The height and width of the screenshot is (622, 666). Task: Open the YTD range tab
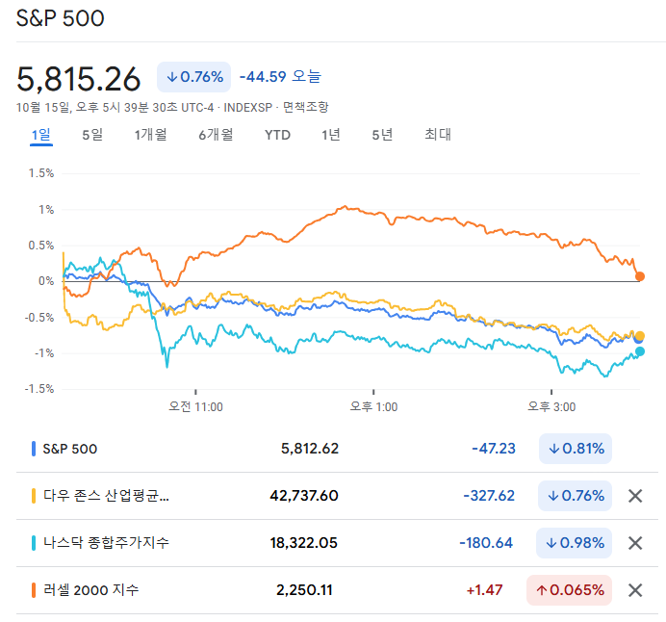[277, 135]
